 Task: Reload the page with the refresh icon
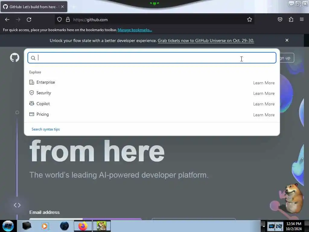(29, 20)
